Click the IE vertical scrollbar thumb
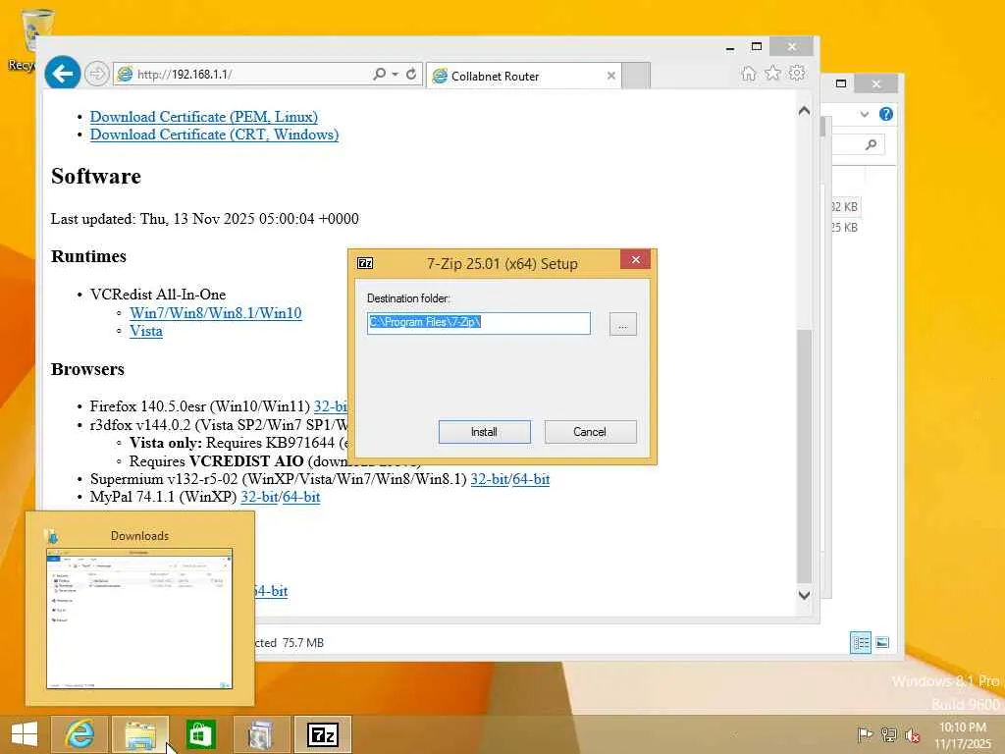 804,457
